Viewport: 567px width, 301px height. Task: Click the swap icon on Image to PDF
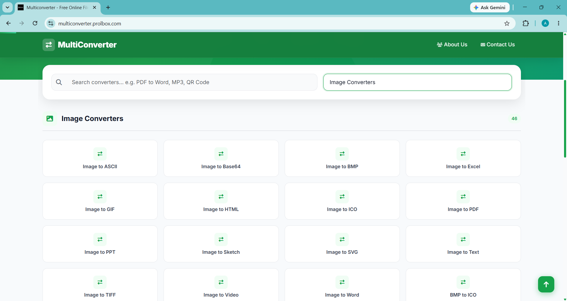[x=463, y=197]
